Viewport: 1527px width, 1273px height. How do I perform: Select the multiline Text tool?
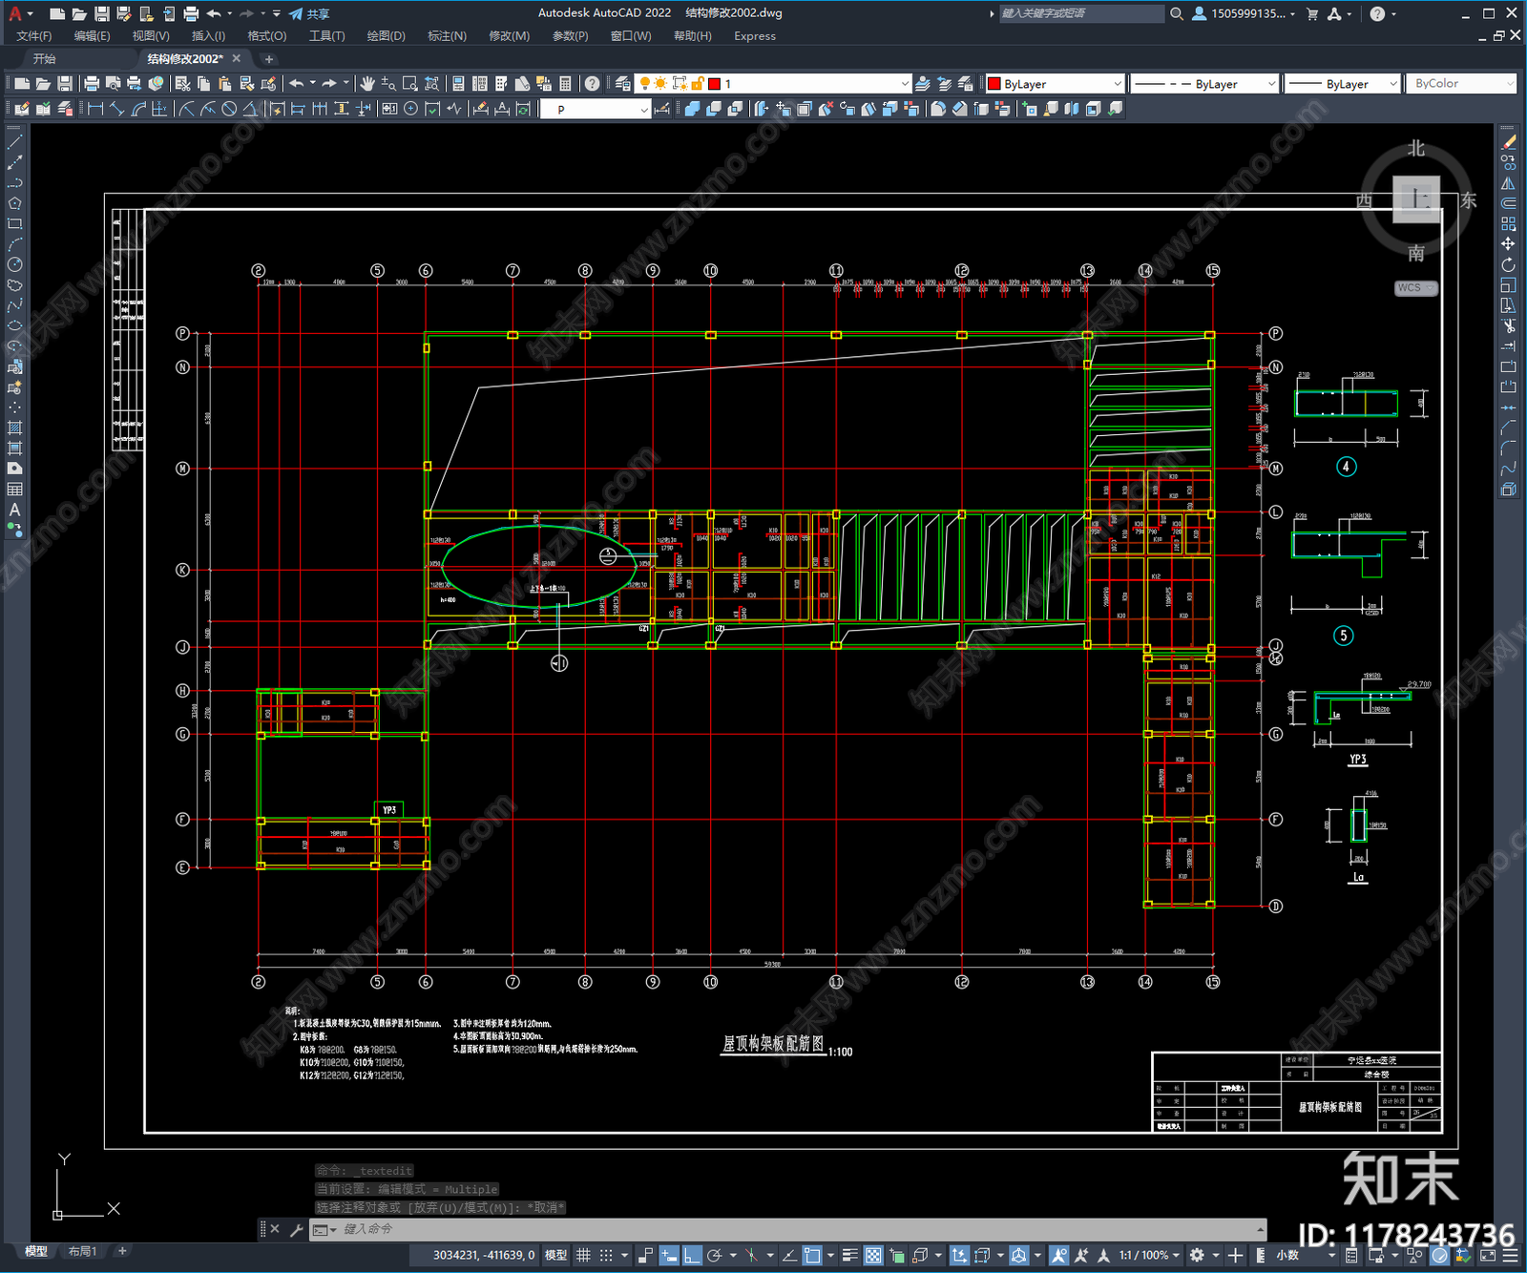[14, 510]
